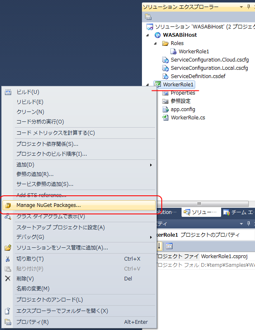Screen dimensions: 255x330
Task: Select the Roles folder label
Action: coord(177,43)
